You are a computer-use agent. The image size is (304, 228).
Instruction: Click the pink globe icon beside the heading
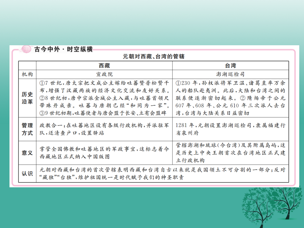click(26, 49)
